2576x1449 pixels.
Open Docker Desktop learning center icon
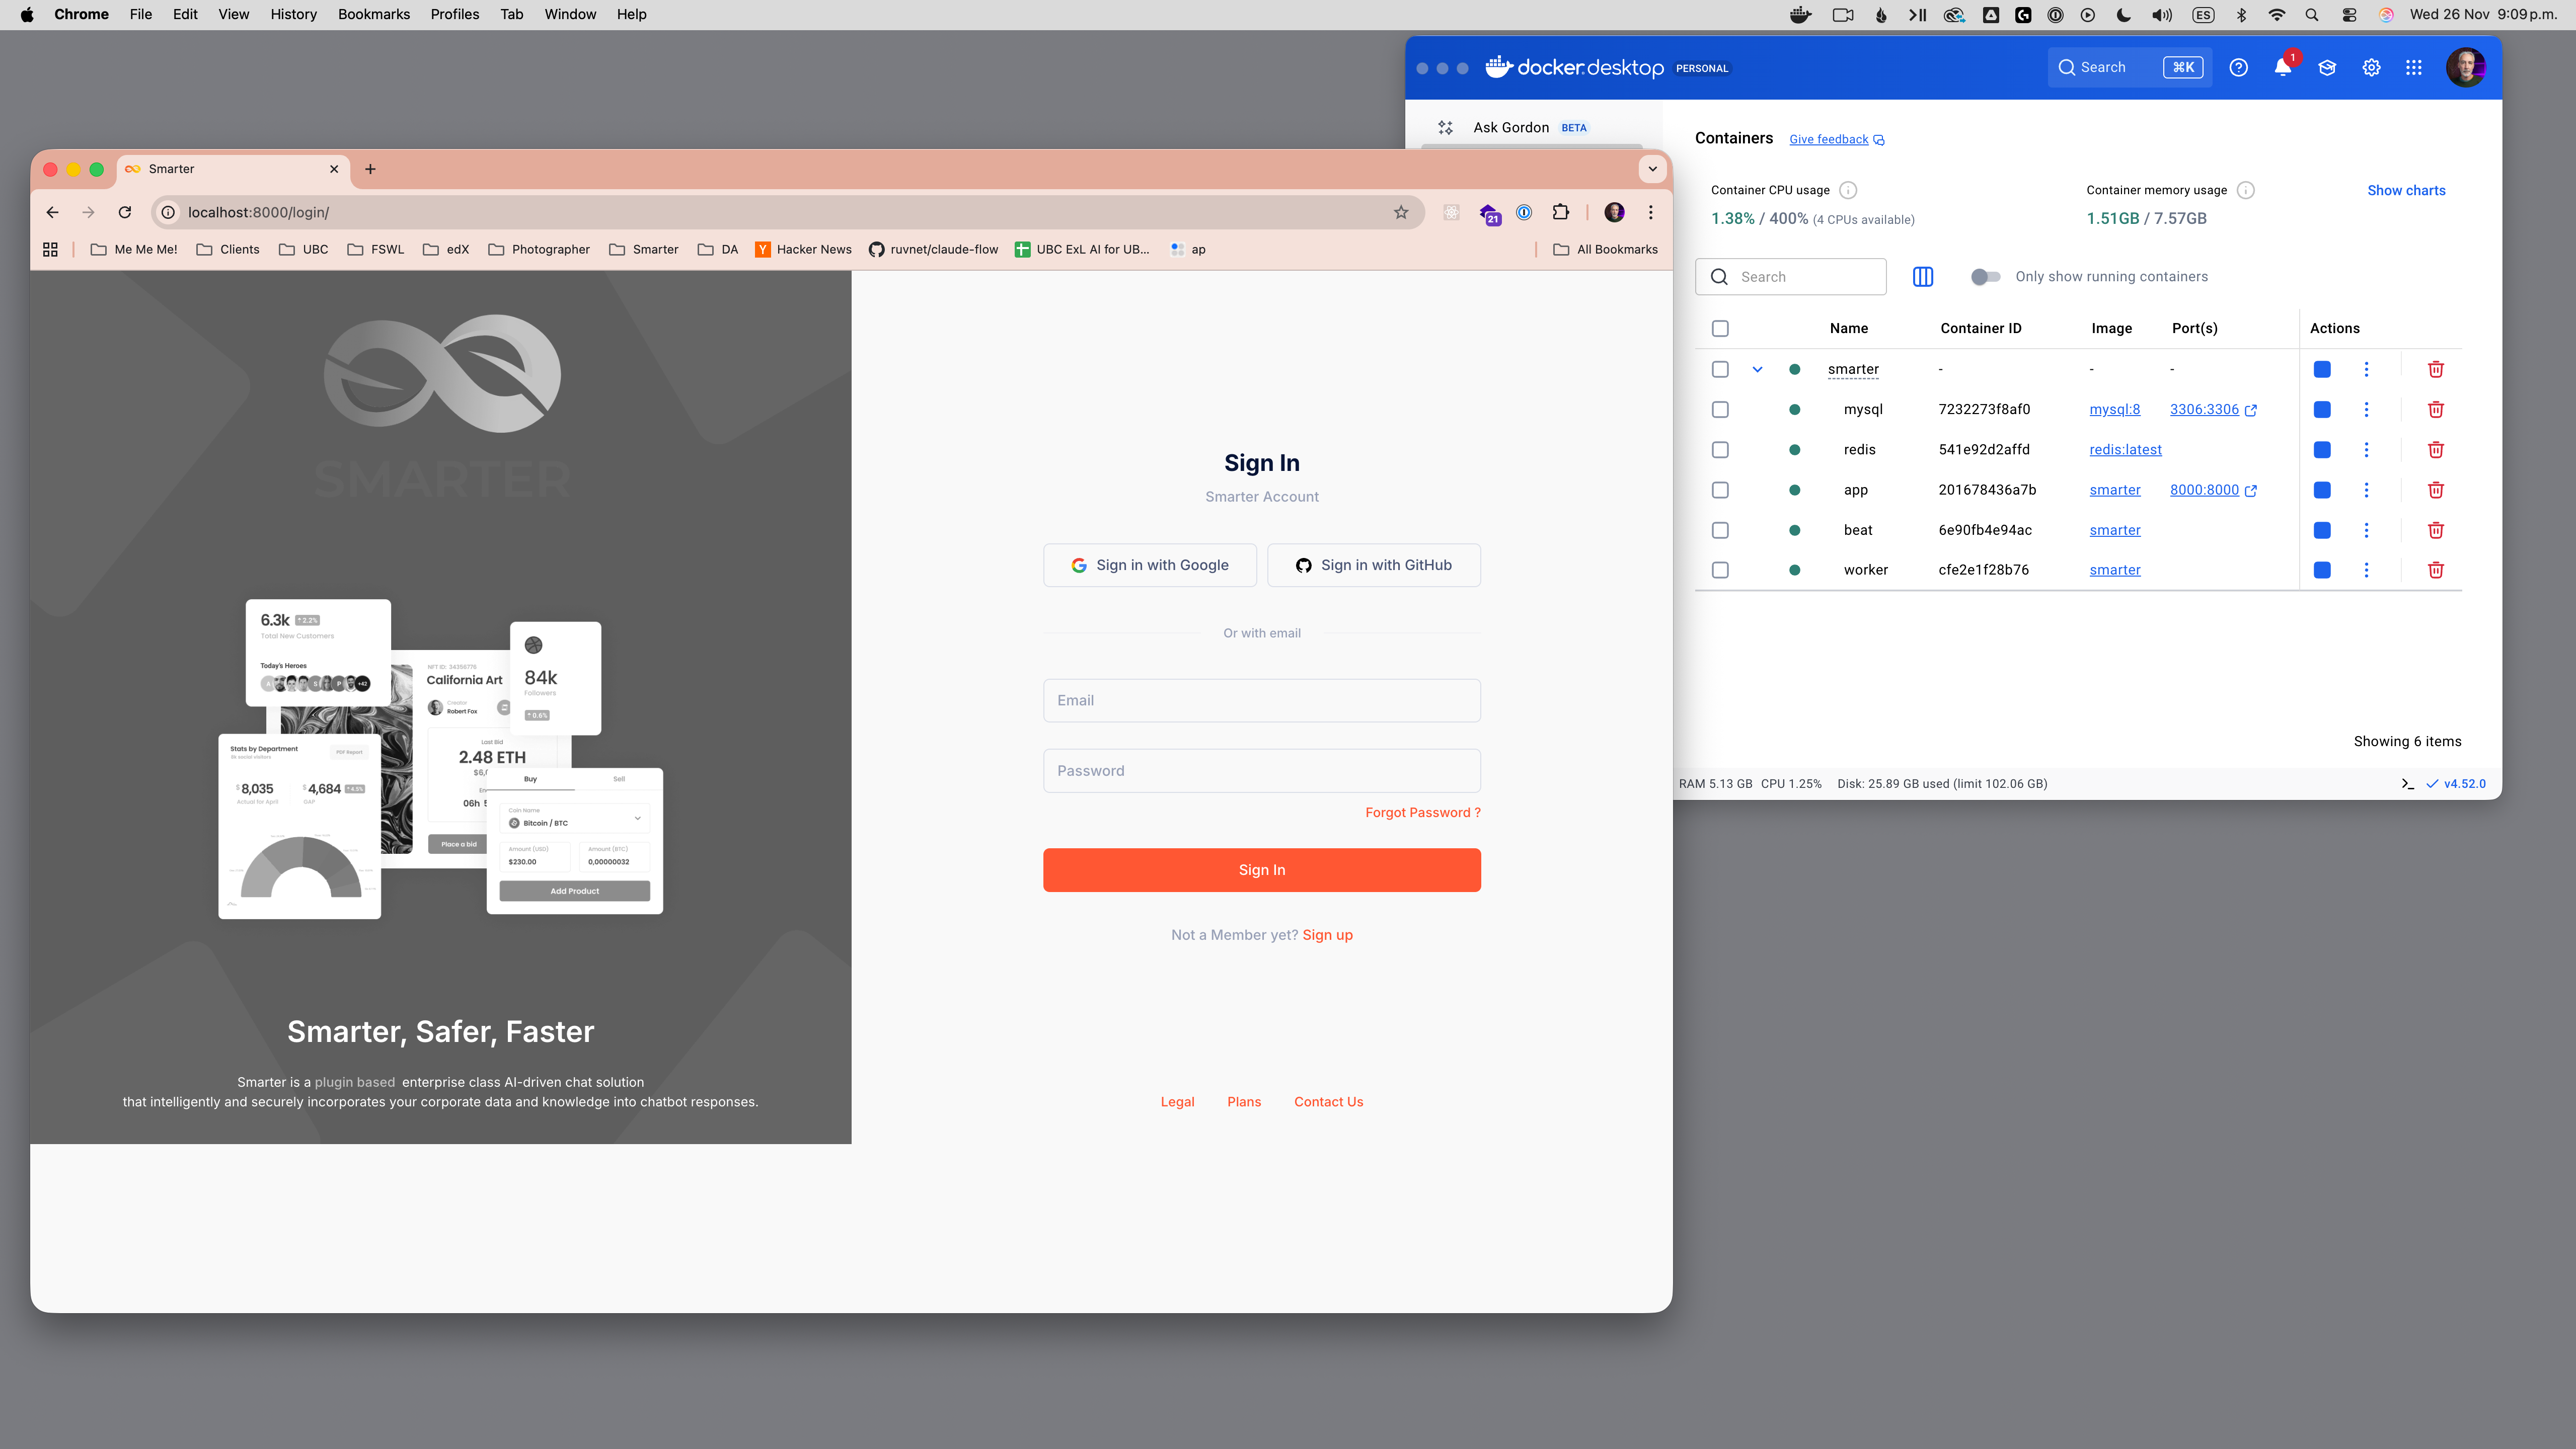pos(2327,67)
